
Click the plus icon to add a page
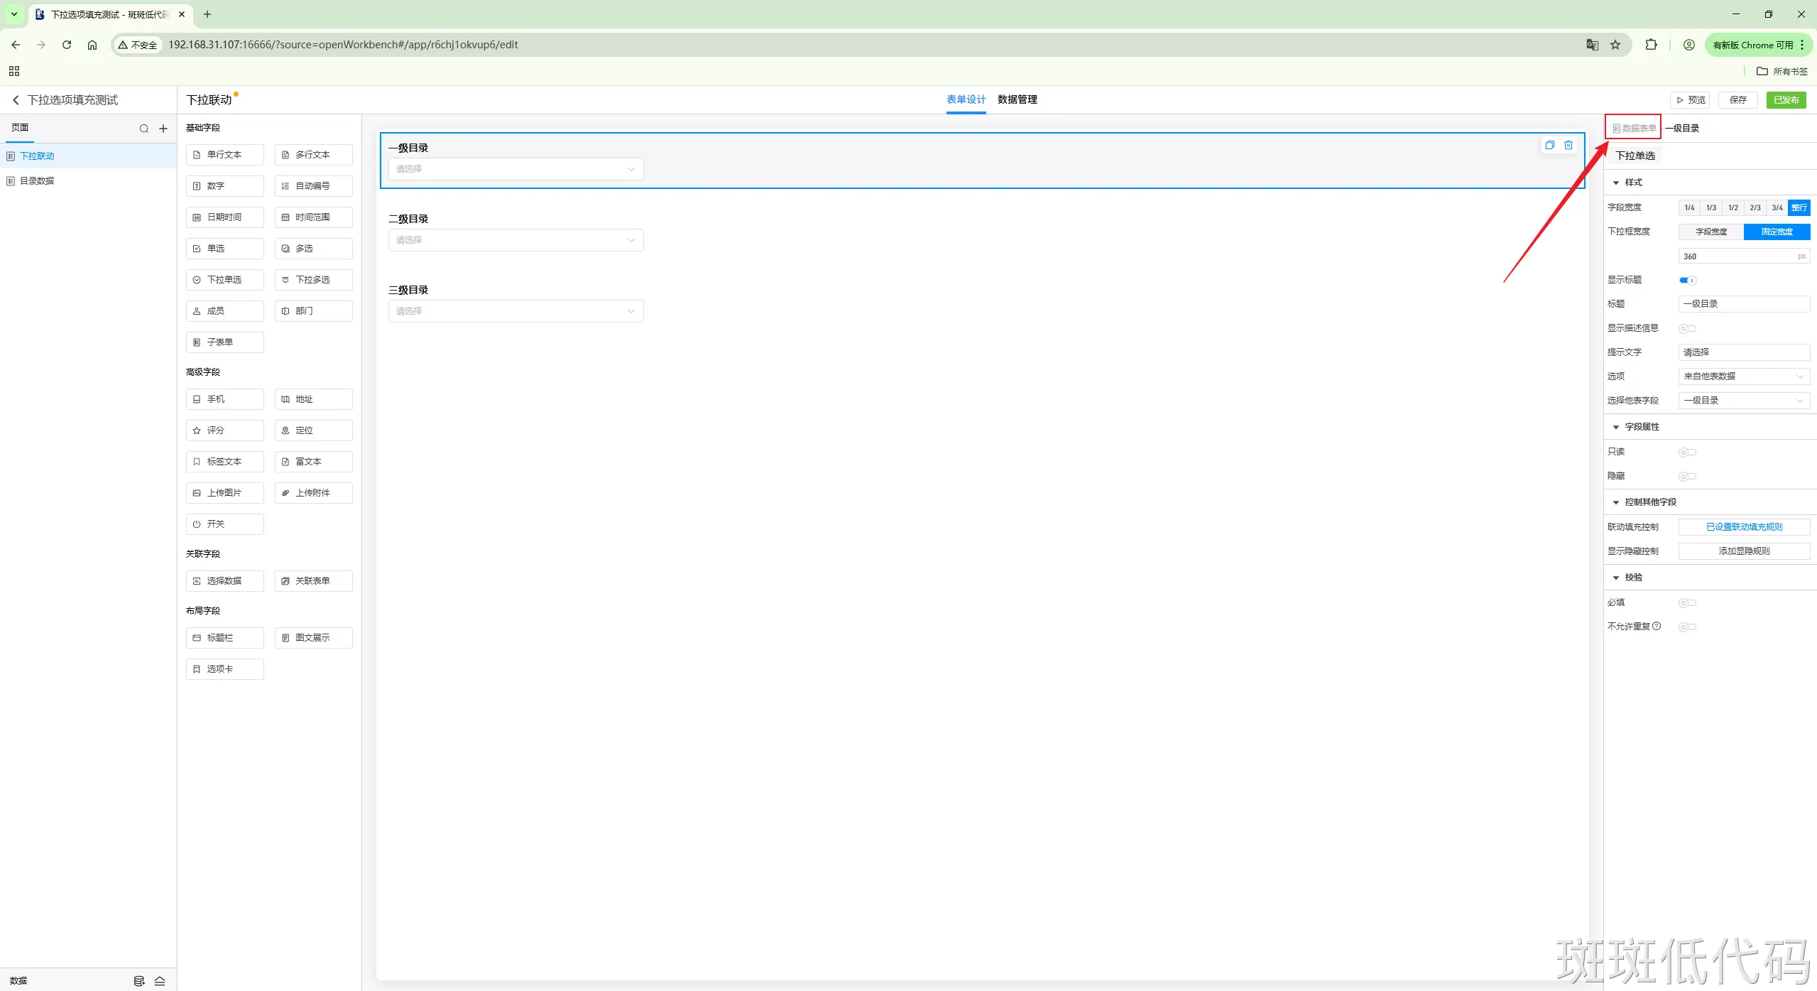[x=163, y=129]
